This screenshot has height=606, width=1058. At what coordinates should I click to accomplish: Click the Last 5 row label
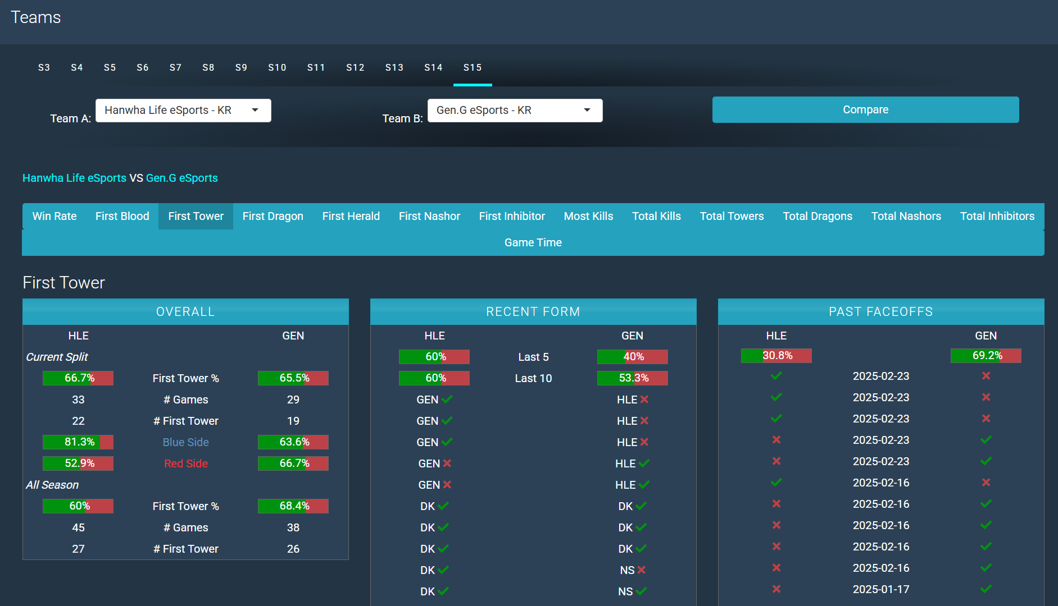point(533,357)
